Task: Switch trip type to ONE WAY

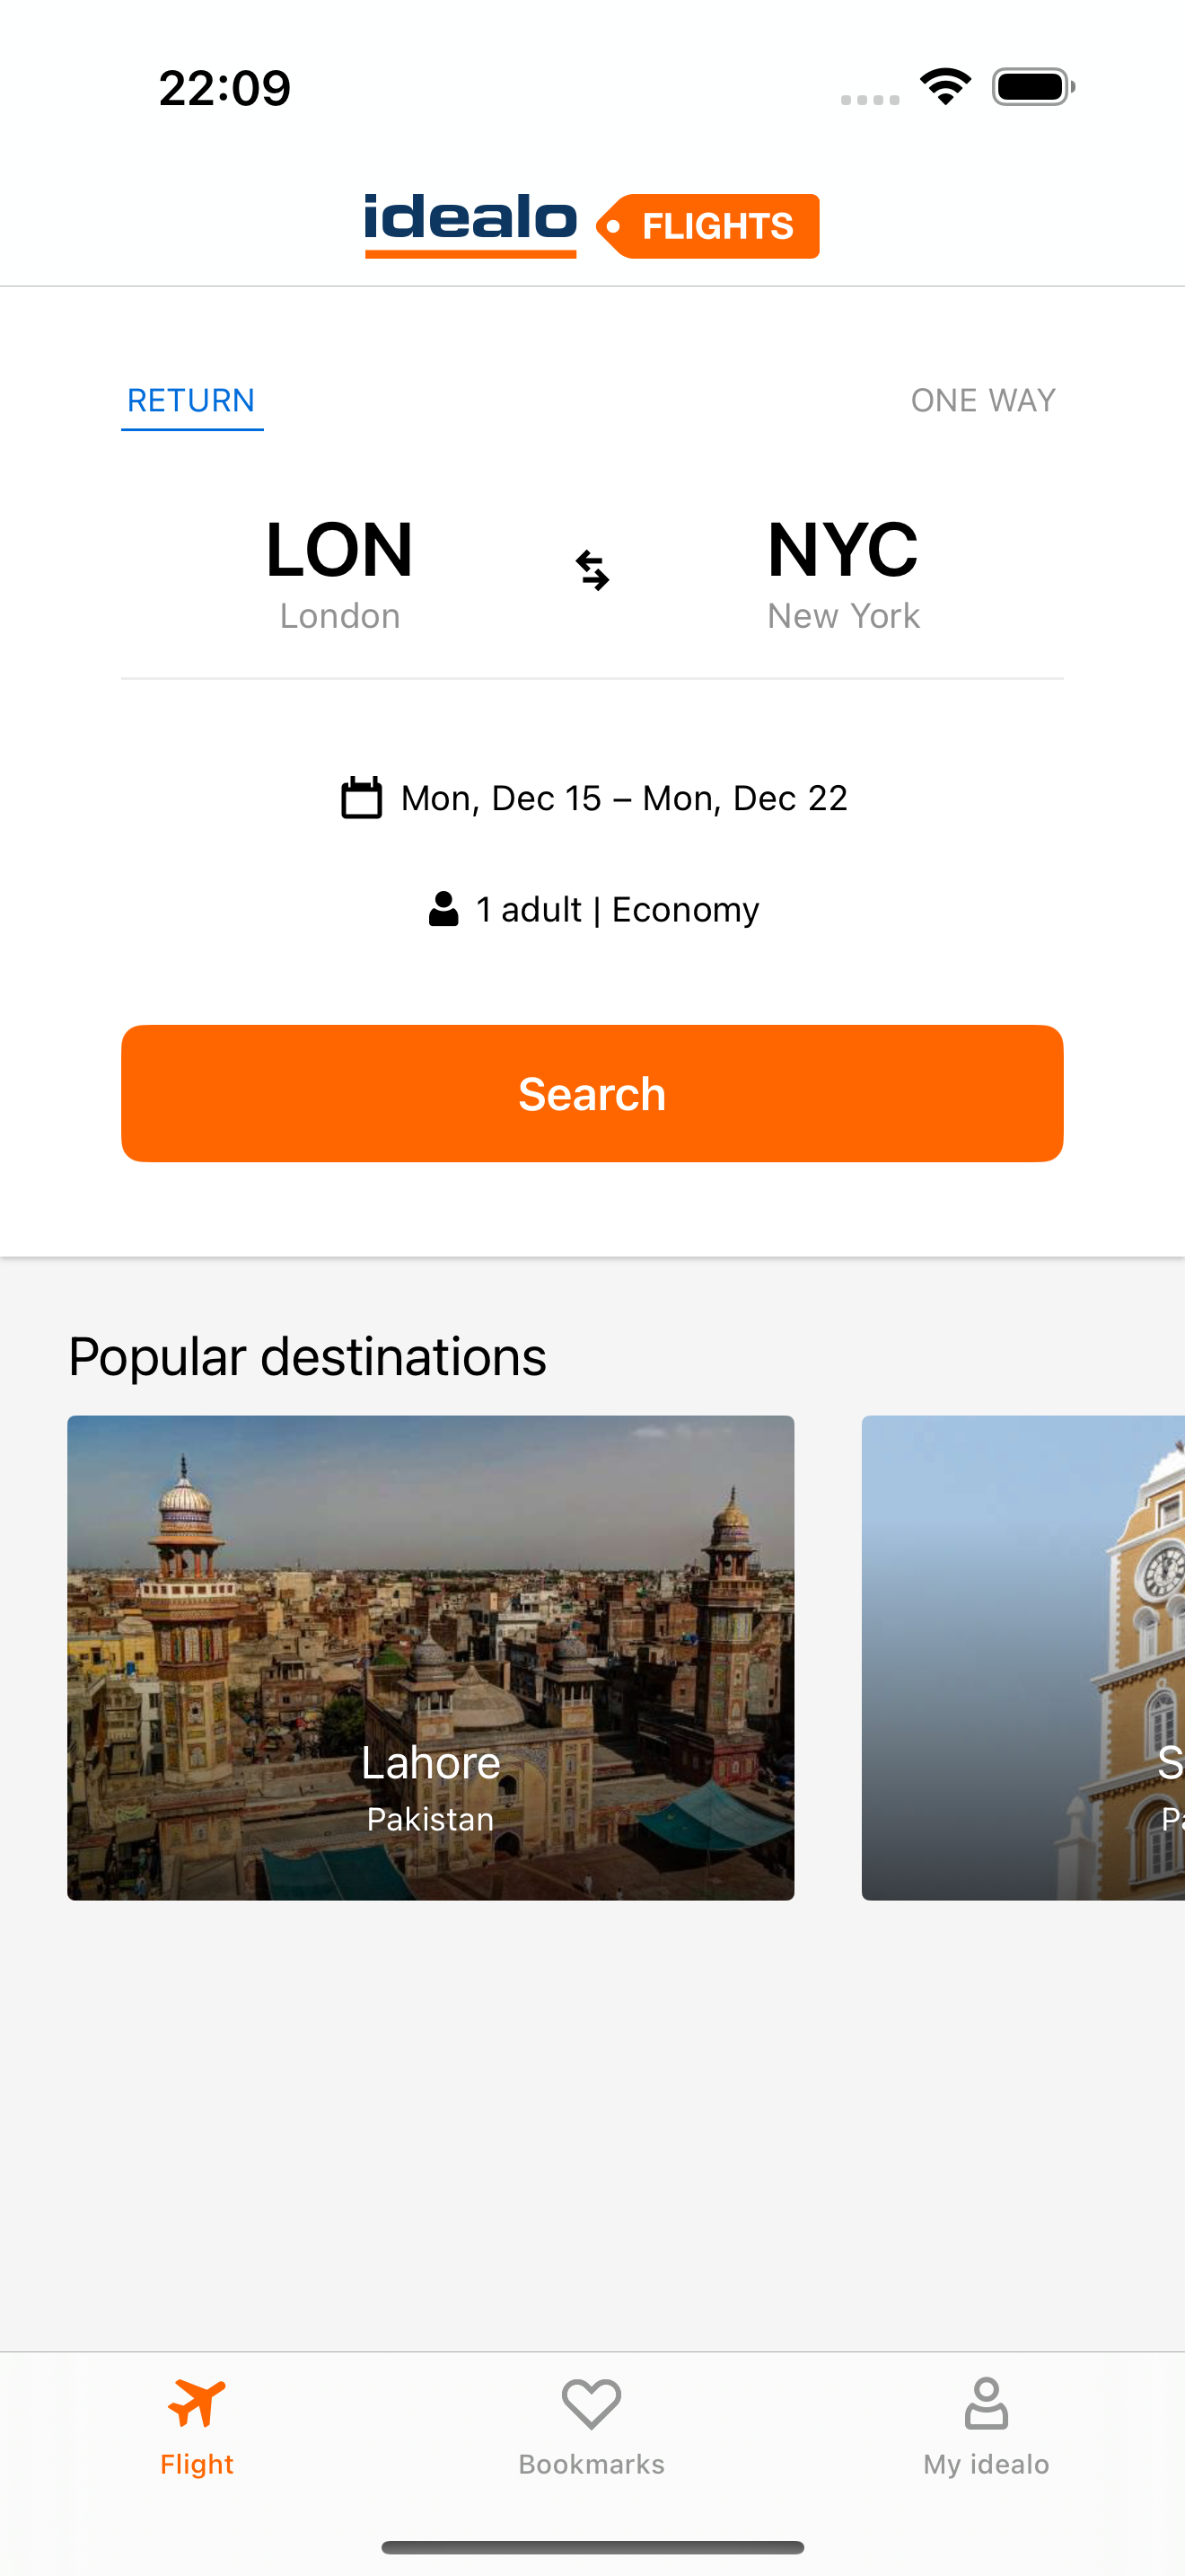Action: pos(983,399)
